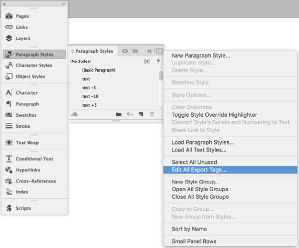Open the Pages panel icon
The width and height of the screenshot is (299, 248).
click(9, 16)
